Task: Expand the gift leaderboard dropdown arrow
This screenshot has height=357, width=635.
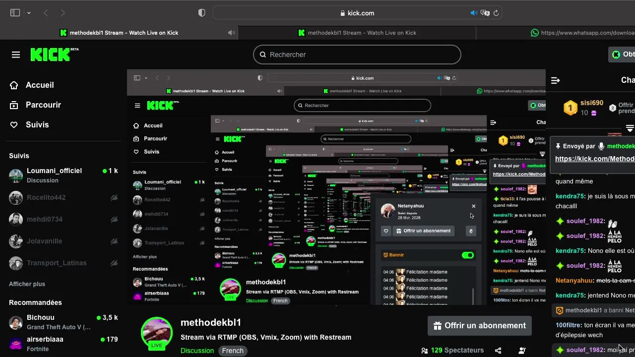Action: (630, 128)
